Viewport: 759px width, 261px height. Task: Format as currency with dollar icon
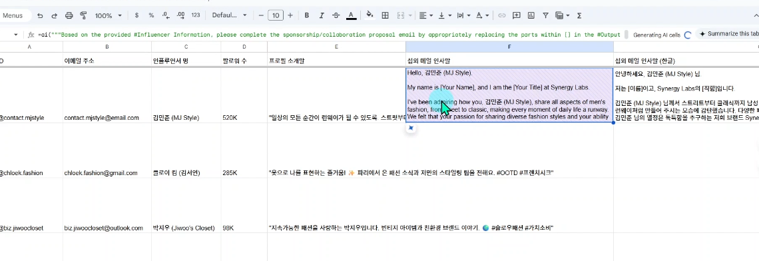click(136, 15)
